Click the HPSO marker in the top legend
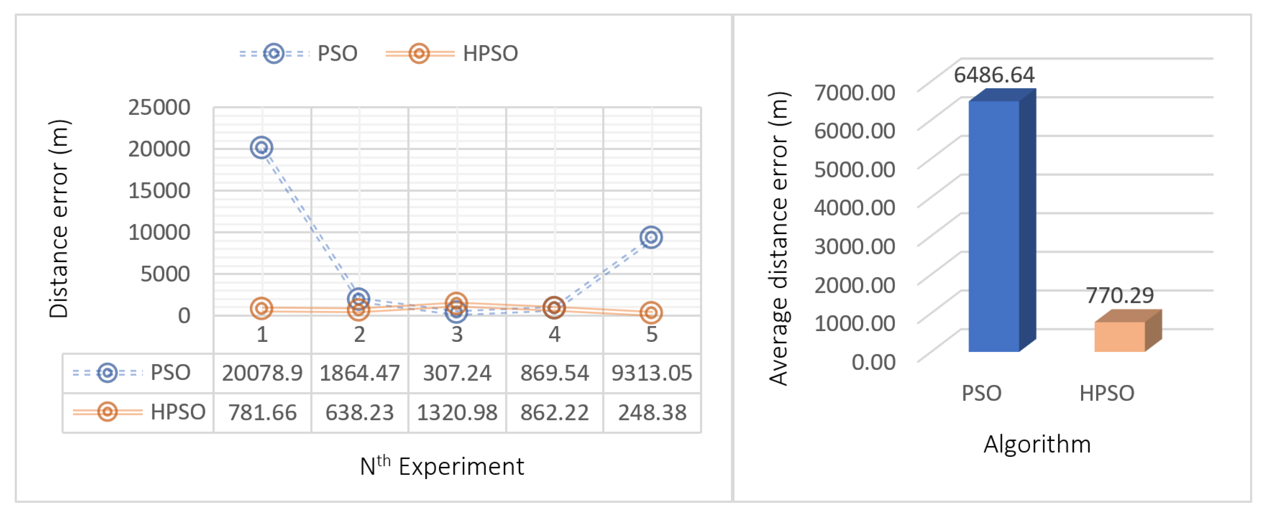Screen dimensions: 1262x515 point(419,53)
